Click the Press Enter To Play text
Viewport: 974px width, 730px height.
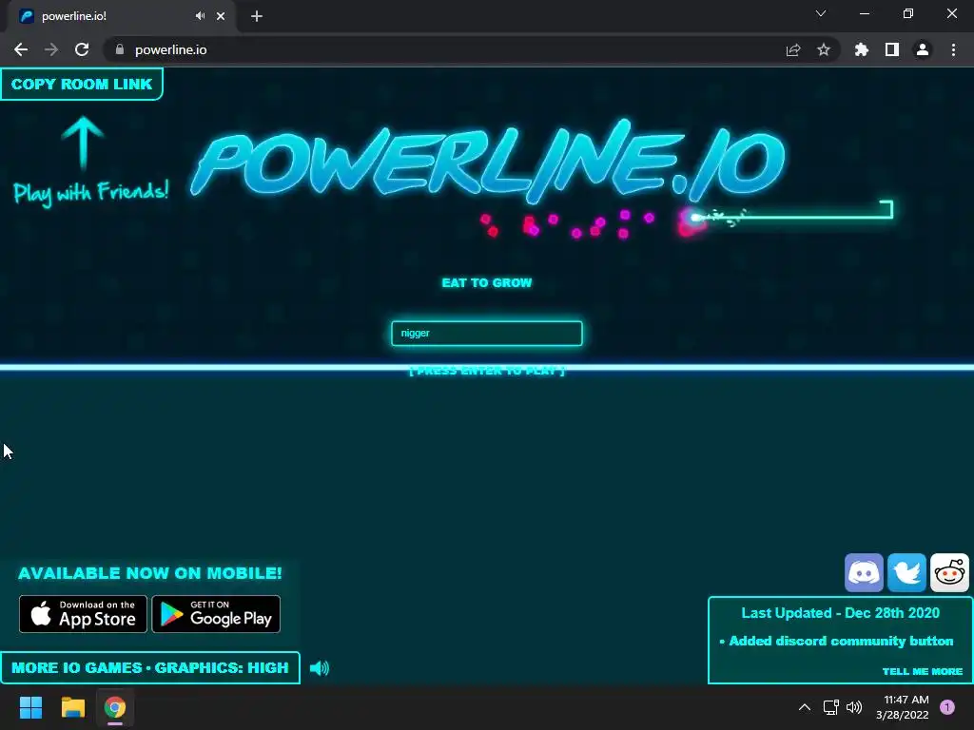click(486, 371)
